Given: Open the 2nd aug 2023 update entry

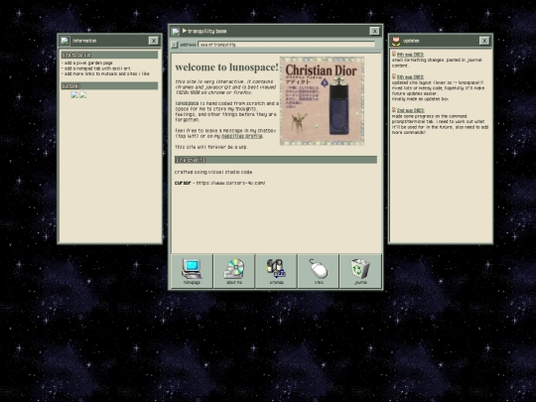Looking at the screenshot, I should tap(411, 110).
